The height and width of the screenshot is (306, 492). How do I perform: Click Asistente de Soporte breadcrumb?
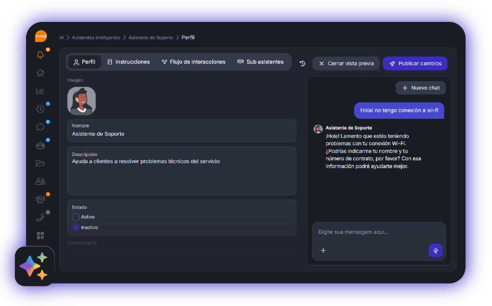click(x=150, y=37)
